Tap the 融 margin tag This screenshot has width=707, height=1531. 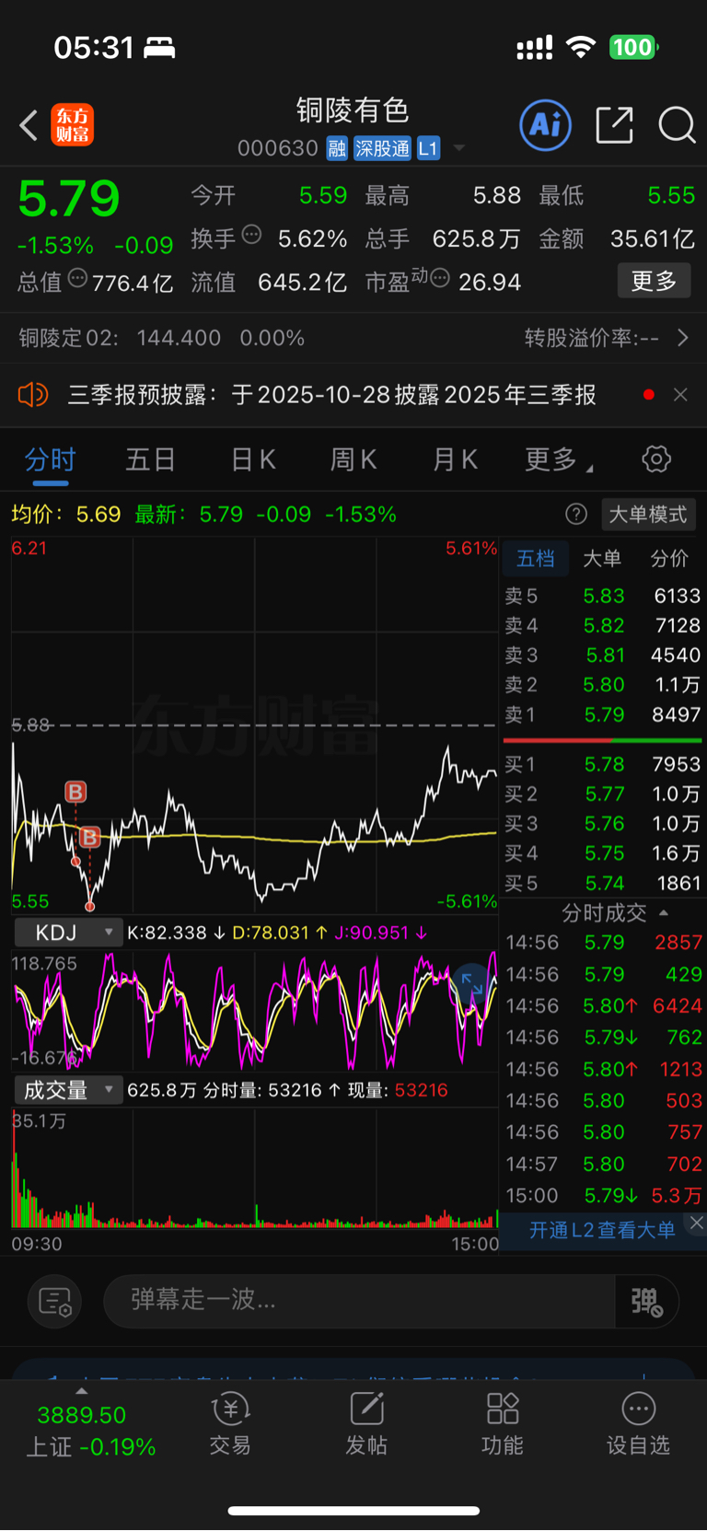pos(337,148)
